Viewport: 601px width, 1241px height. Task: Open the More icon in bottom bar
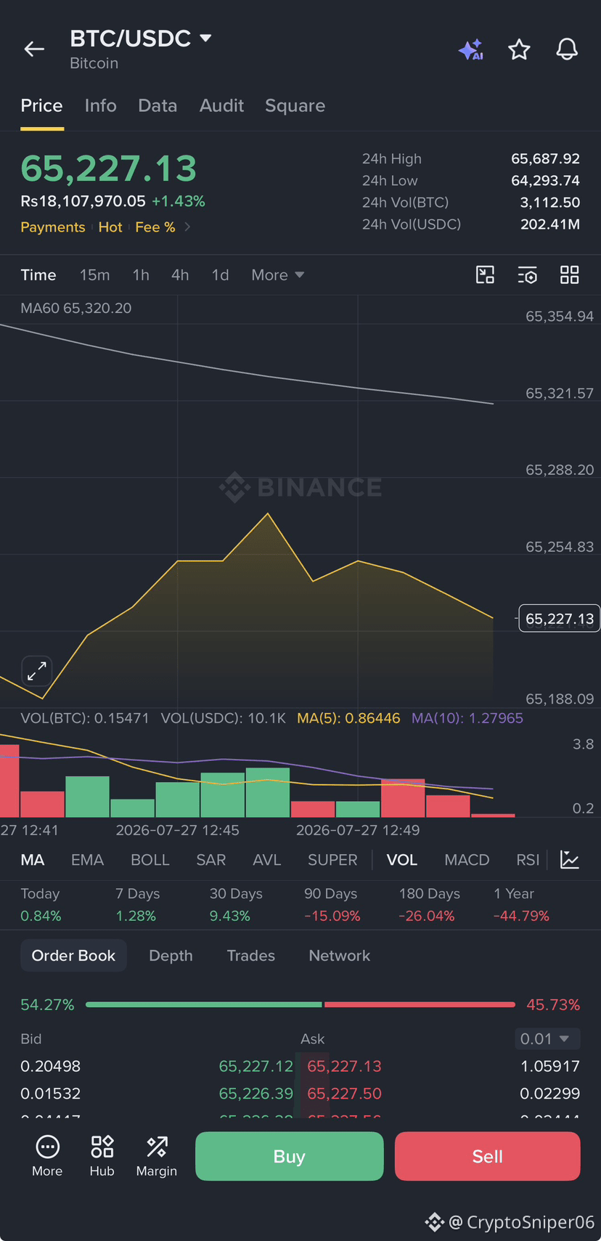[47, 1156]
